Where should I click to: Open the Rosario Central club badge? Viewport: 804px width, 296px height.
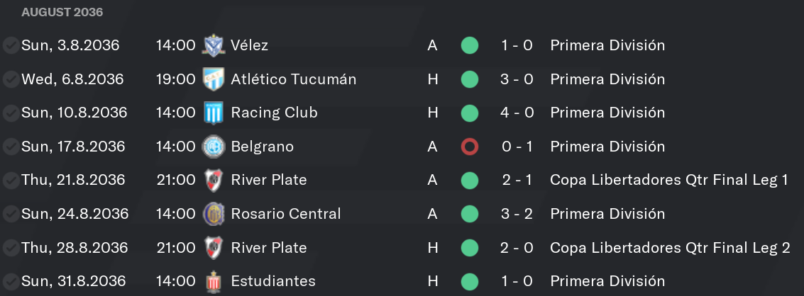(213, 214)
